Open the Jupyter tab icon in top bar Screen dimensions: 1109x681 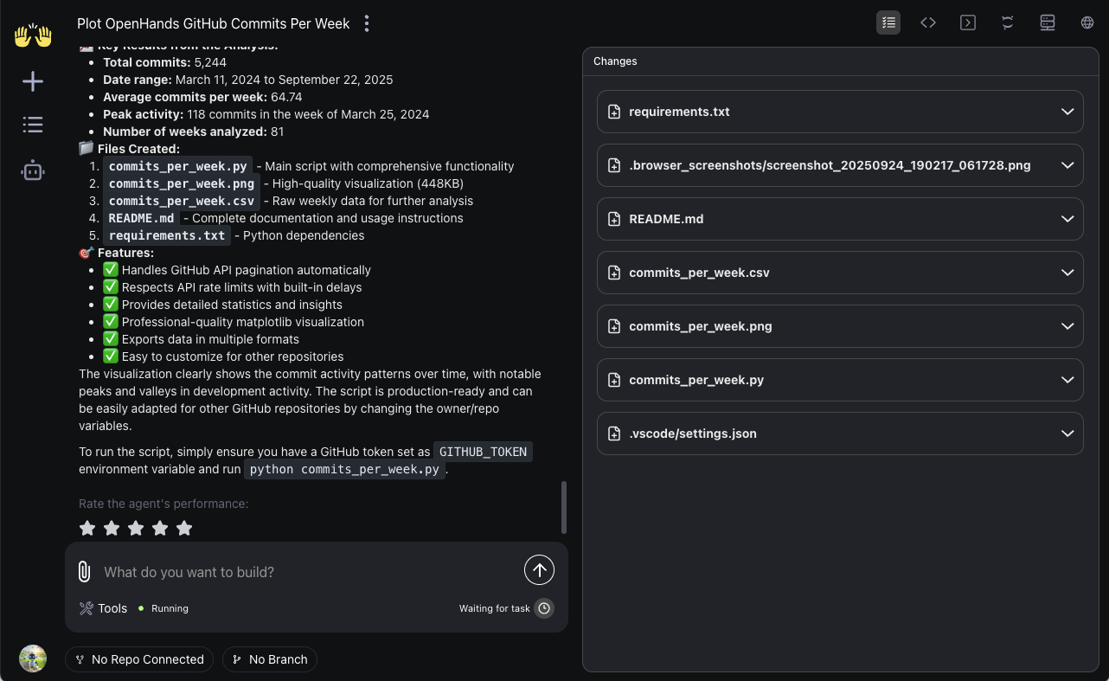point(1008,22)
